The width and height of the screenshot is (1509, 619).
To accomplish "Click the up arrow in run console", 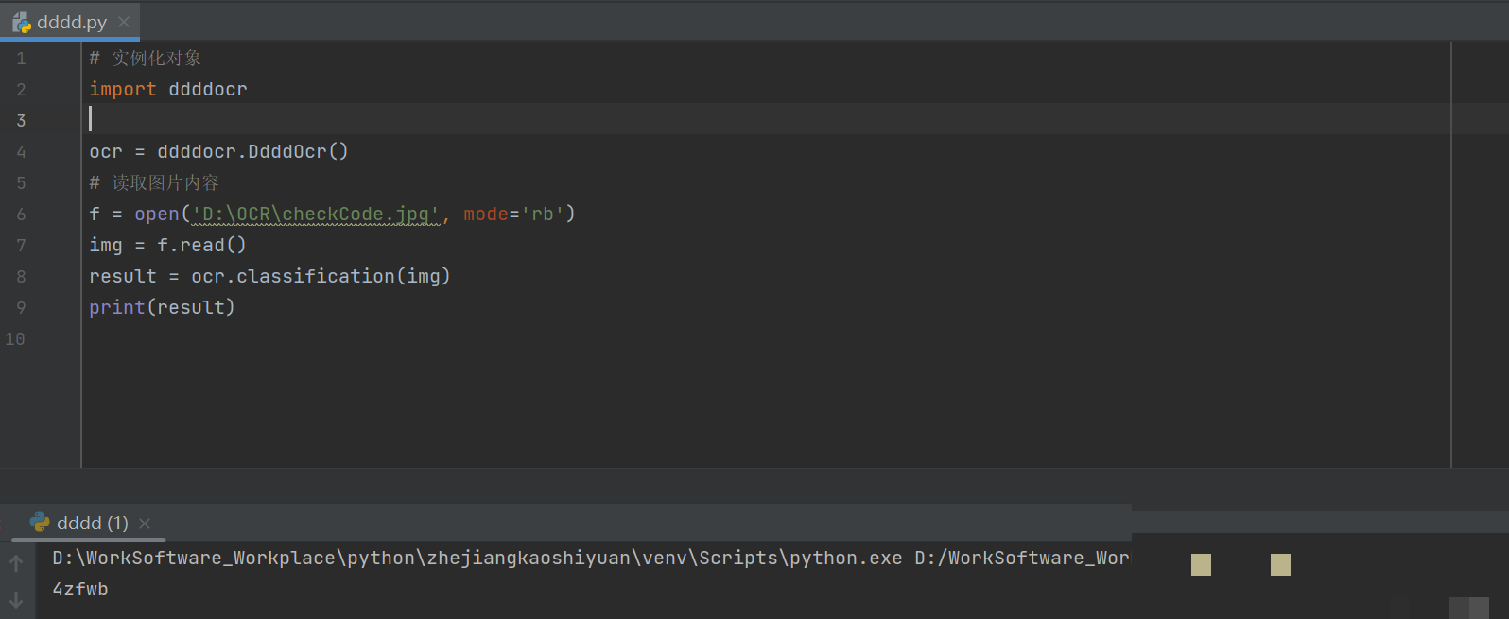I will 16,563.
